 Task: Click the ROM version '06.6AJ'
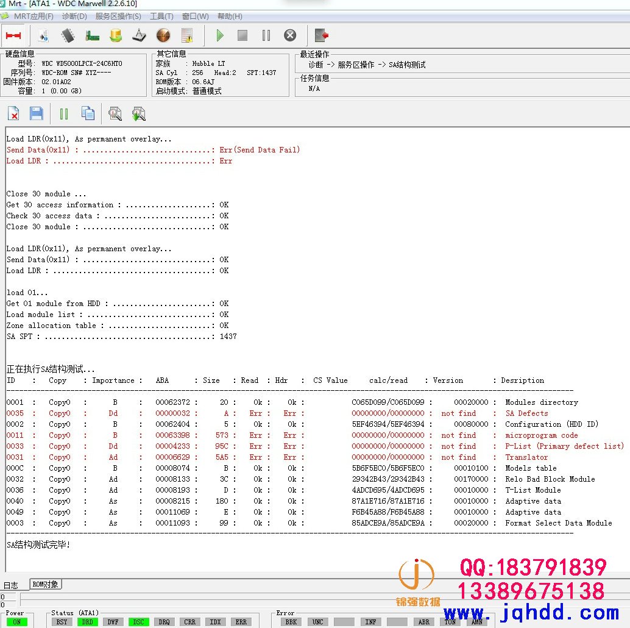point(204,82)
